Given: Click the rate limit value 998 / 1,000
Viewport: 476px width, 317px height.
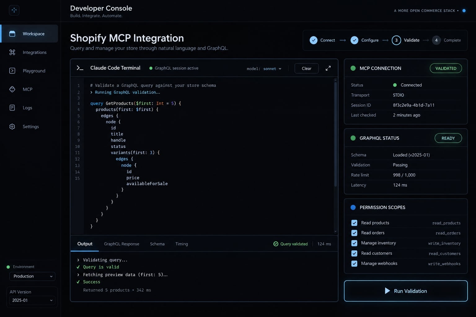Looking at the screenshot, I should [404, 175].
